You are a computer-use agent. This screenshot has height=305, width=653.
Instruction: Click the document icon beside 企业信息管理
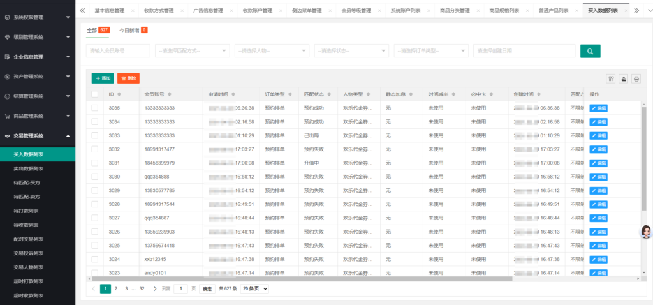pyautogui.click(x=7, y=57)
